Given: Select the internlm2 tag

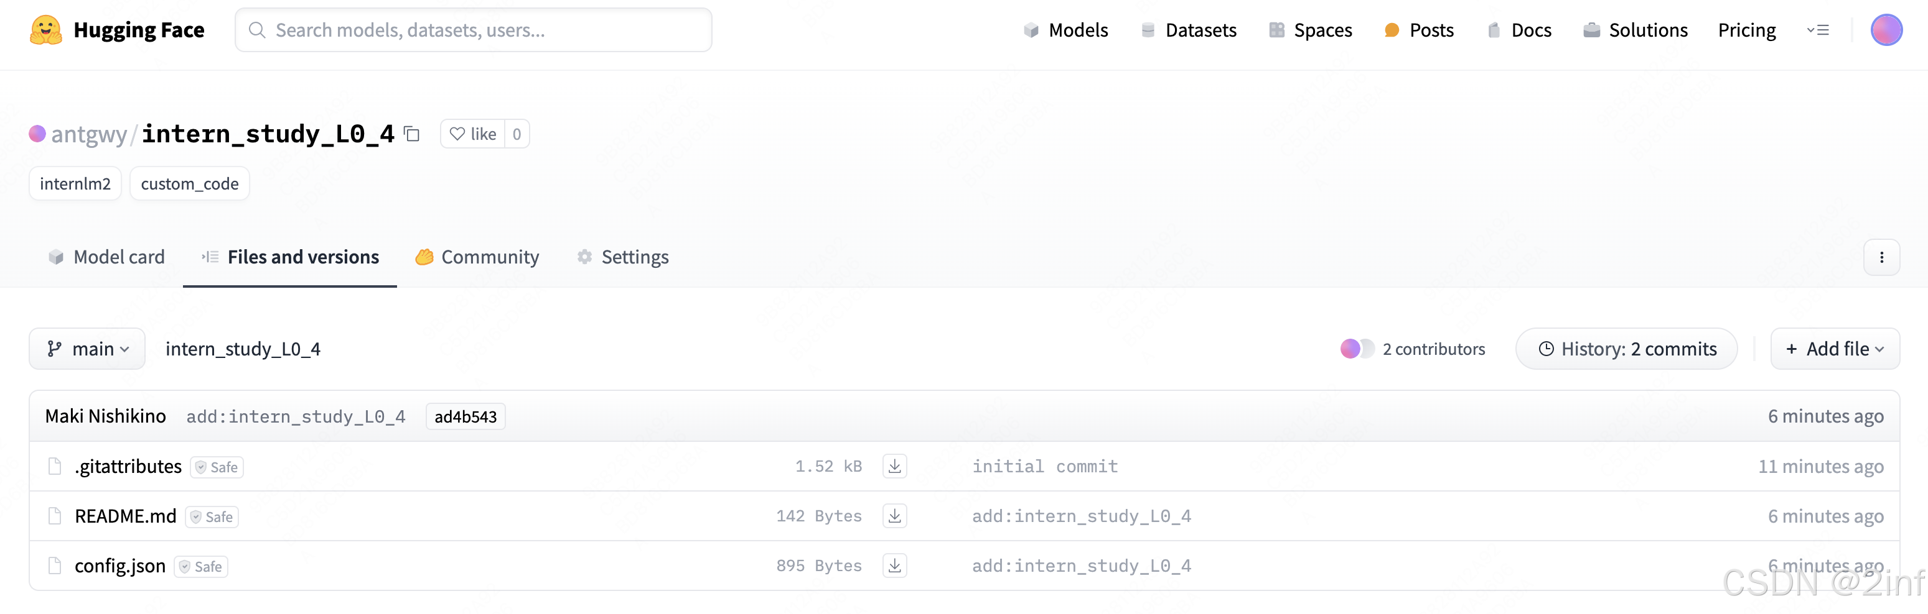Looking at the screenshot, I should pyautogui.click(x=75, y=184).
